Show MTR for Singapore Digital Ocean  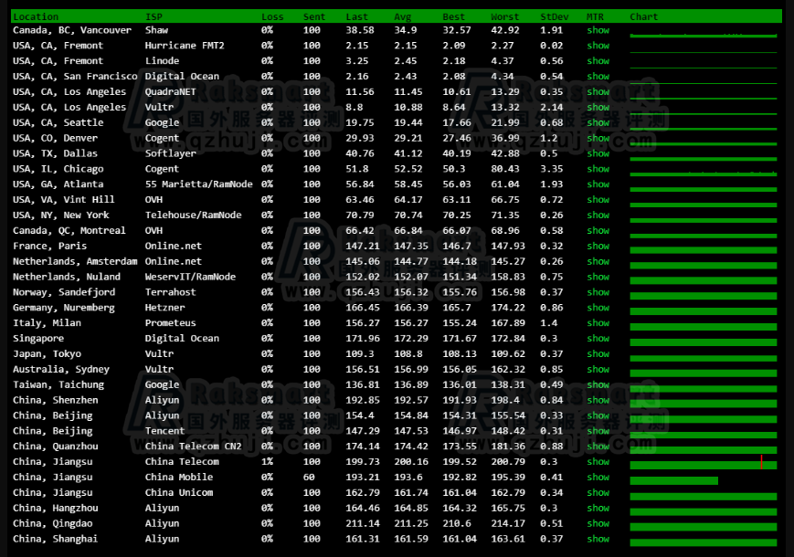(598, 339)
